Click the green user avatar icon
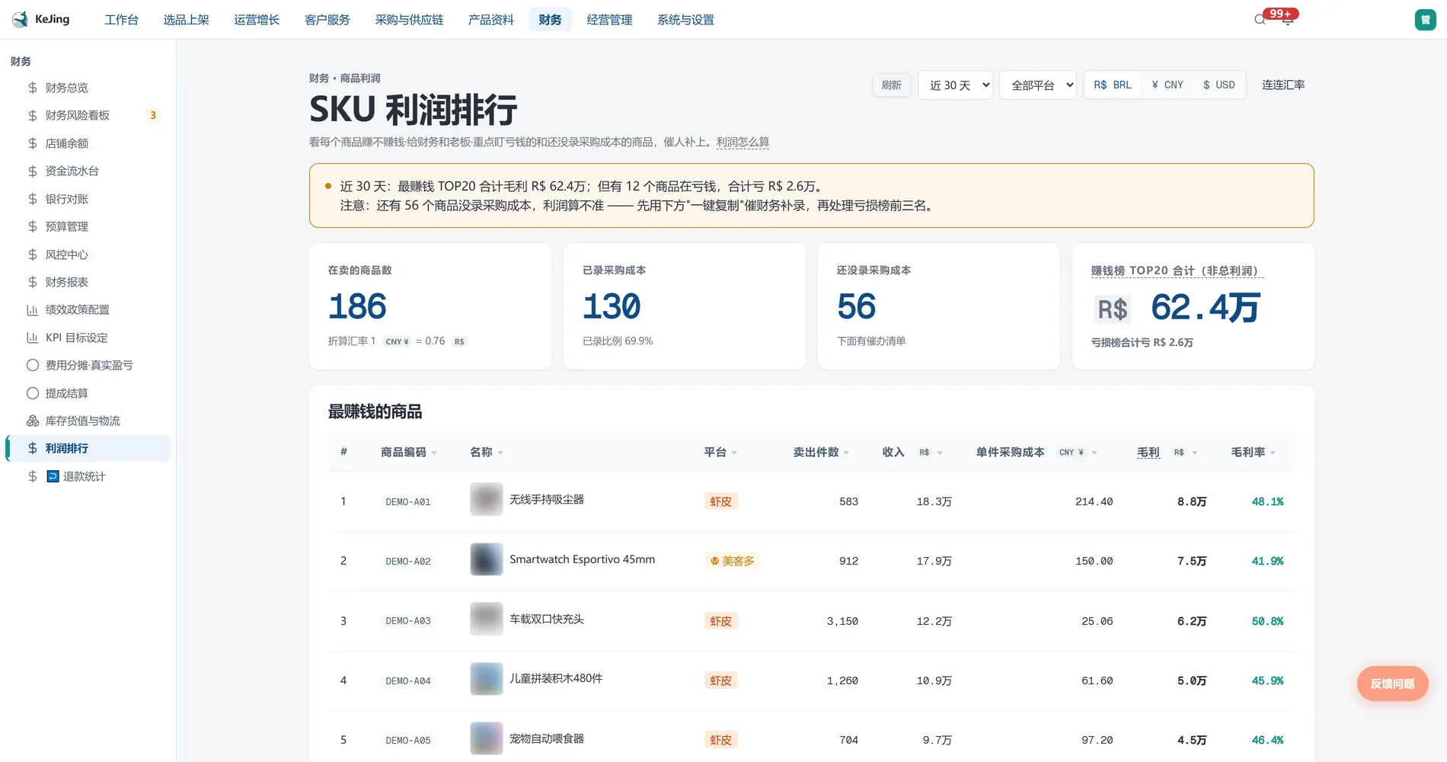The width and height of the screenshot is (1447, 762). click(1426, 20)
